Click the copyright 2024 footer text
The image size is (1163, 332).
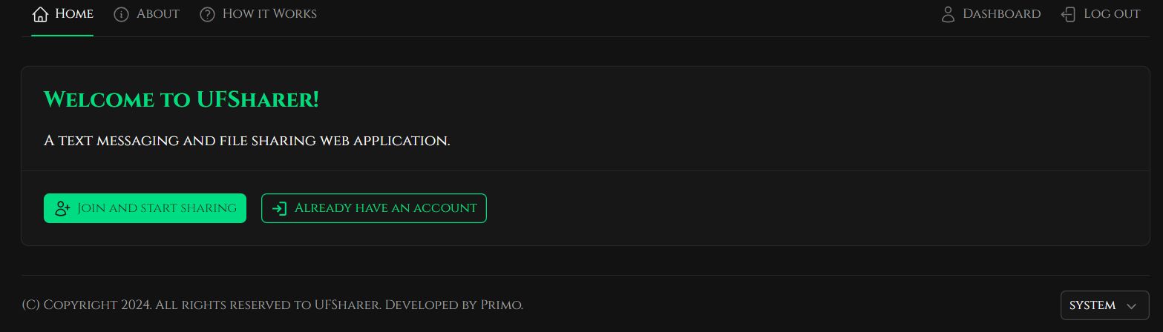coord(273,305)
